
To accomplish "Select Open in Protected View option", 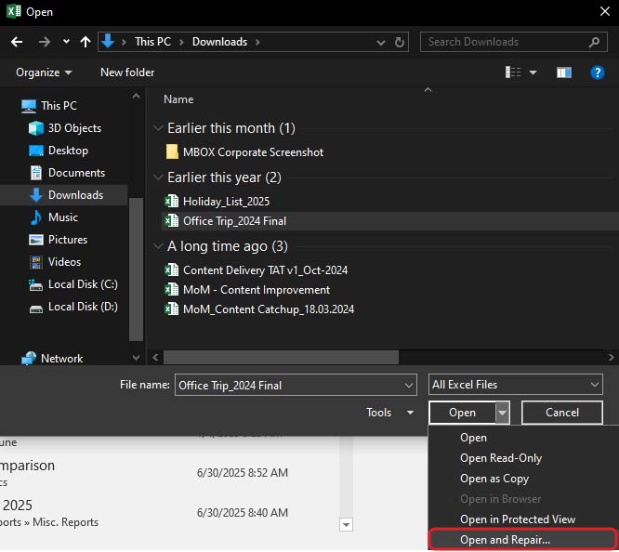I will tap(518, 519).
